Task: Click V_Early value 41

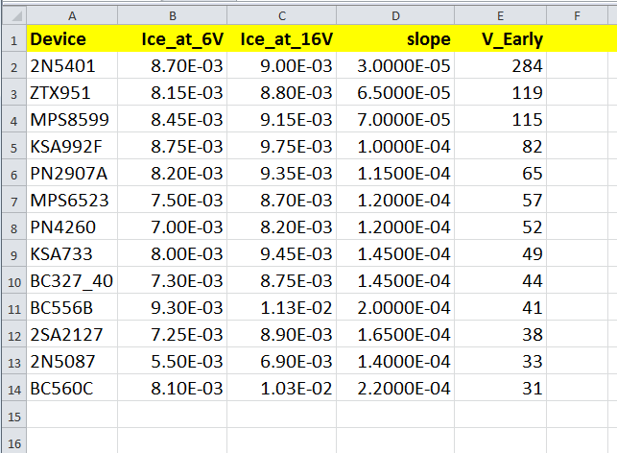Action: click(x=501, y=307)
